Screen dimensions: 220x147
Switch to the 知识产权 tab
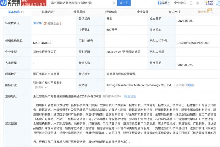click(x=174, y=12)
